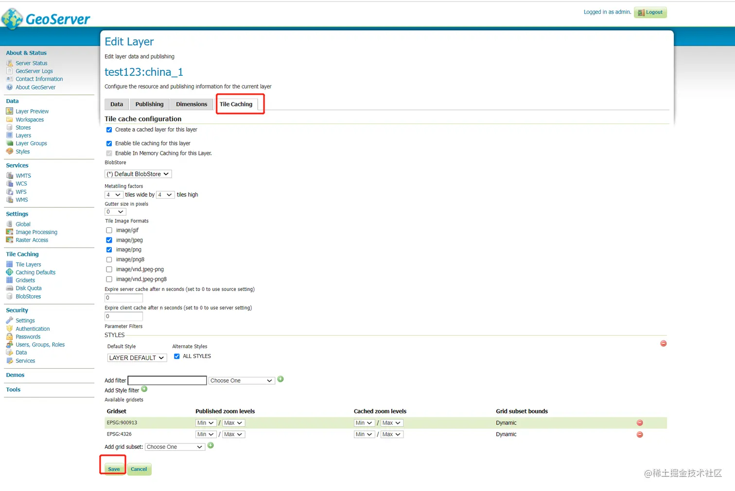735x491 pixels.
Task: Enable the image/vnd.jpeg-png tile format
Action: 109,269
